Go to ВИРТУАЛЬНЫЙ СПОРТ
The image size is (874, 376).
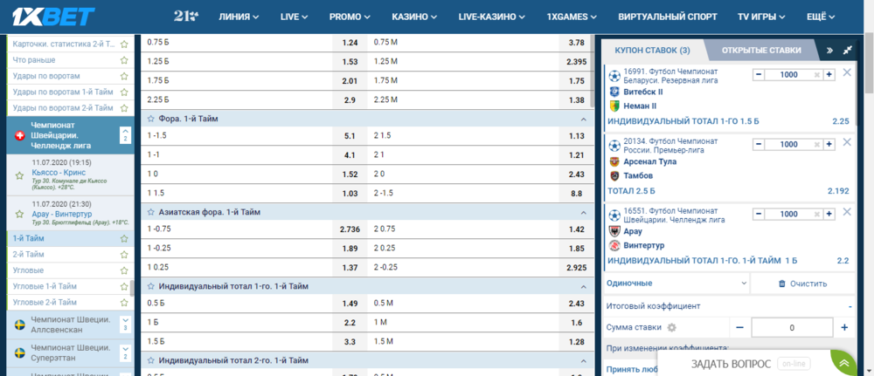668,17
